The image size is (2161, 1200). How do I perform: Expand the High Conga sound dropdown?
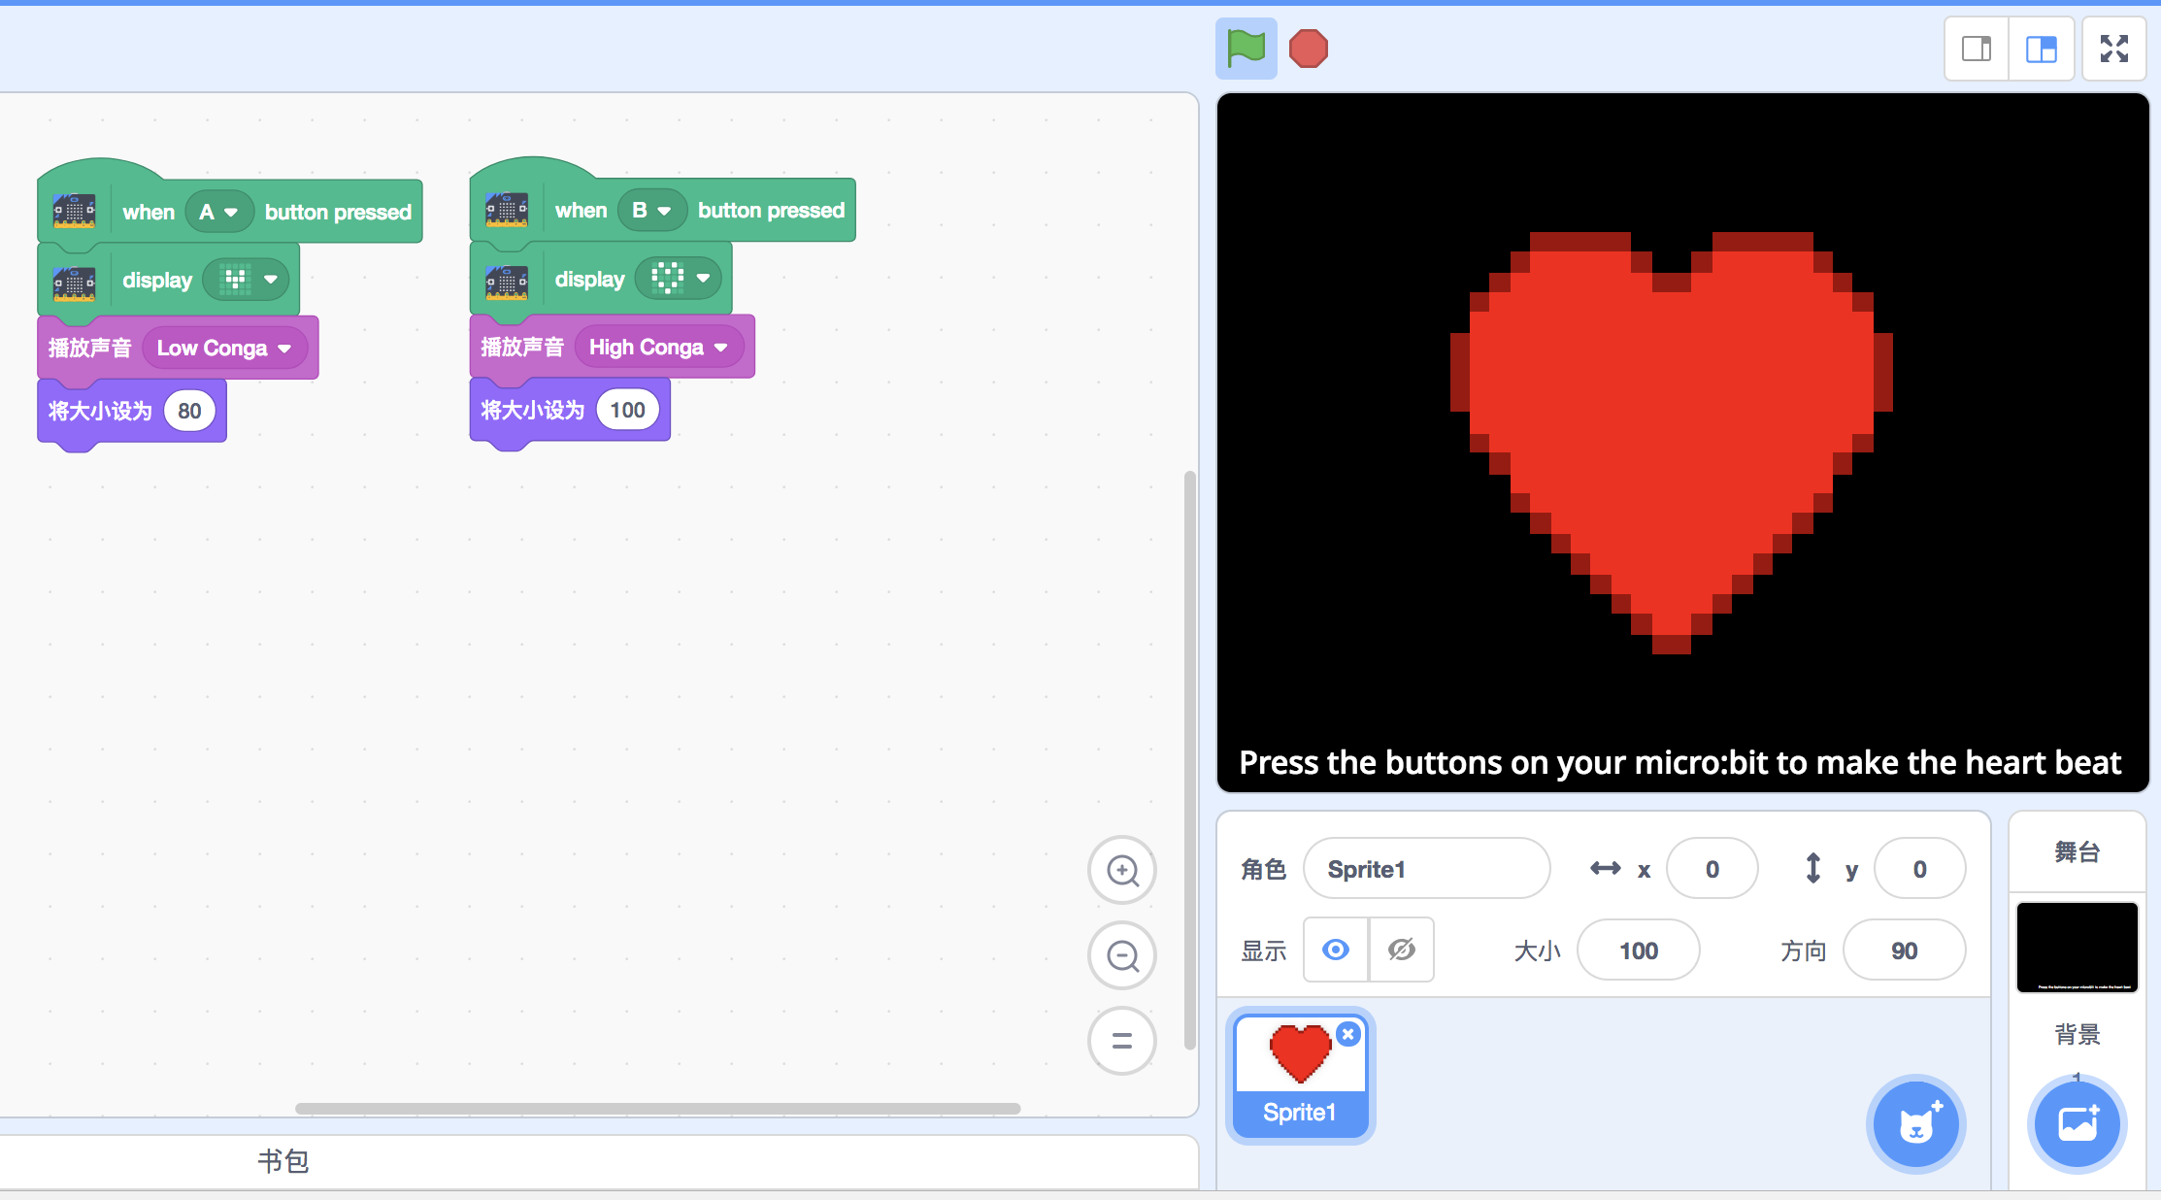(659, 347)
